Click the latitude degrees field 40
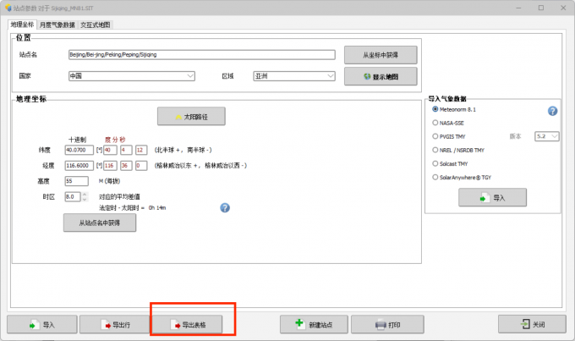Viewport: 575px width, 341px height. click(x=110, y=150)
